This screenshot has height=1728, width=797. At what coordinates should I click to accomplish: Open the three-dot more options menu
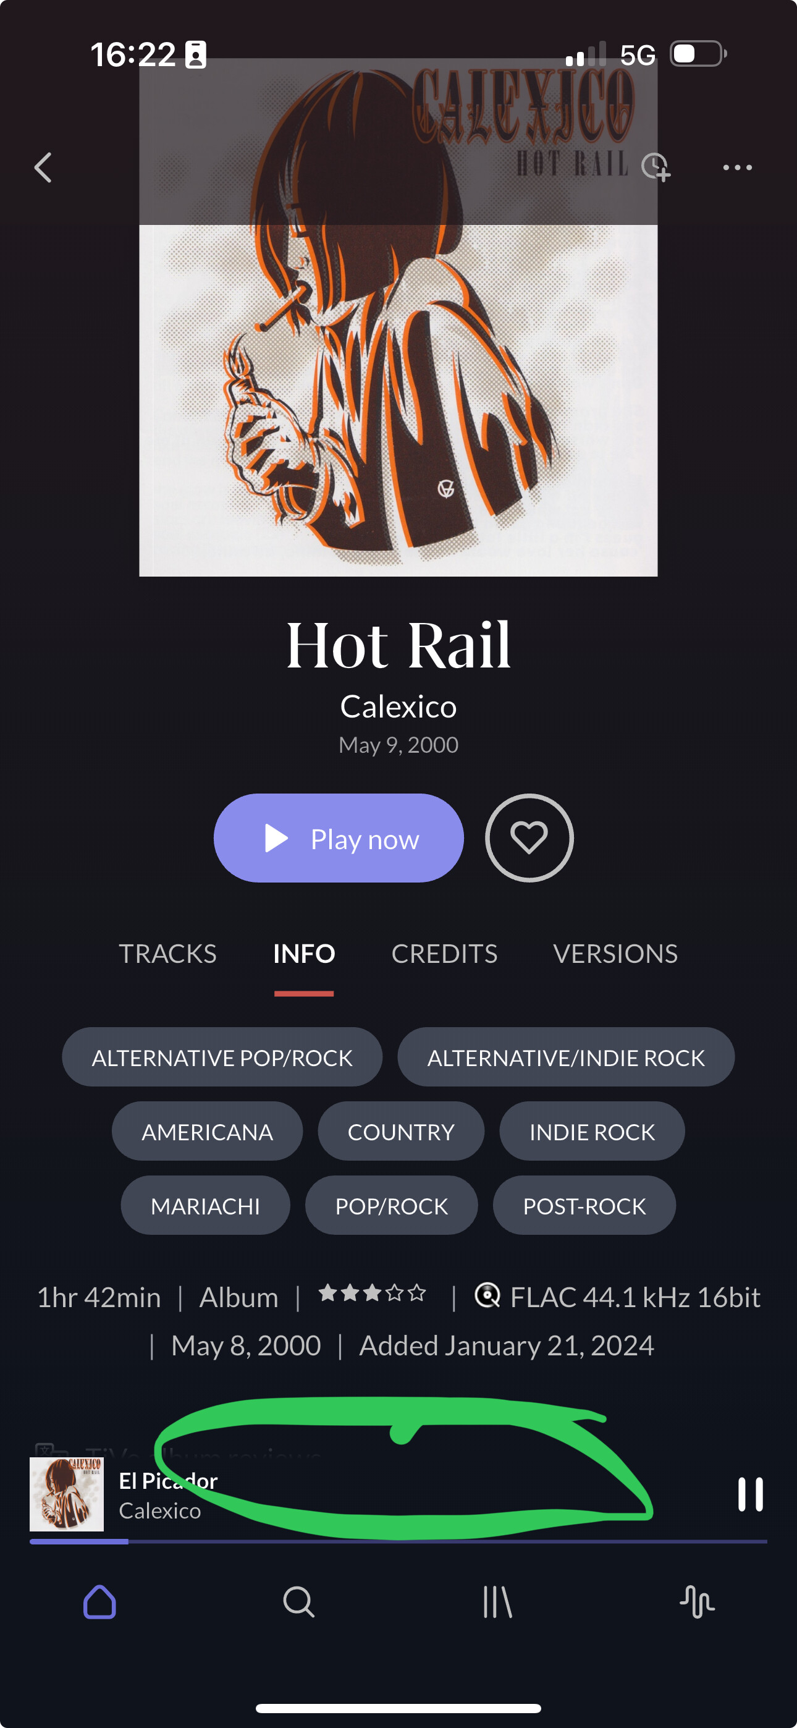click(737, 167)
